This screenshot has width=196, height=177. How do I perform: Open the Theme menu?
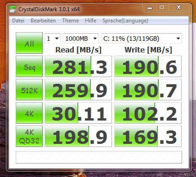click(x=71, y=21)
